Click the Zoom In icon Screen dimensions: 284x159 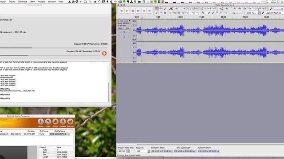(x=209, y=13)
